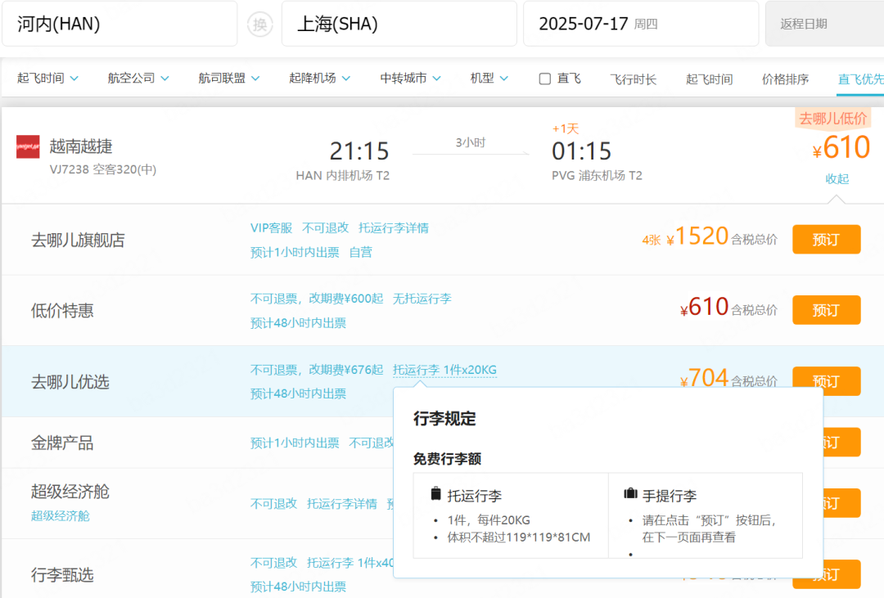
Task: Click the carry-on baggage icon
Action: (630, 494)
